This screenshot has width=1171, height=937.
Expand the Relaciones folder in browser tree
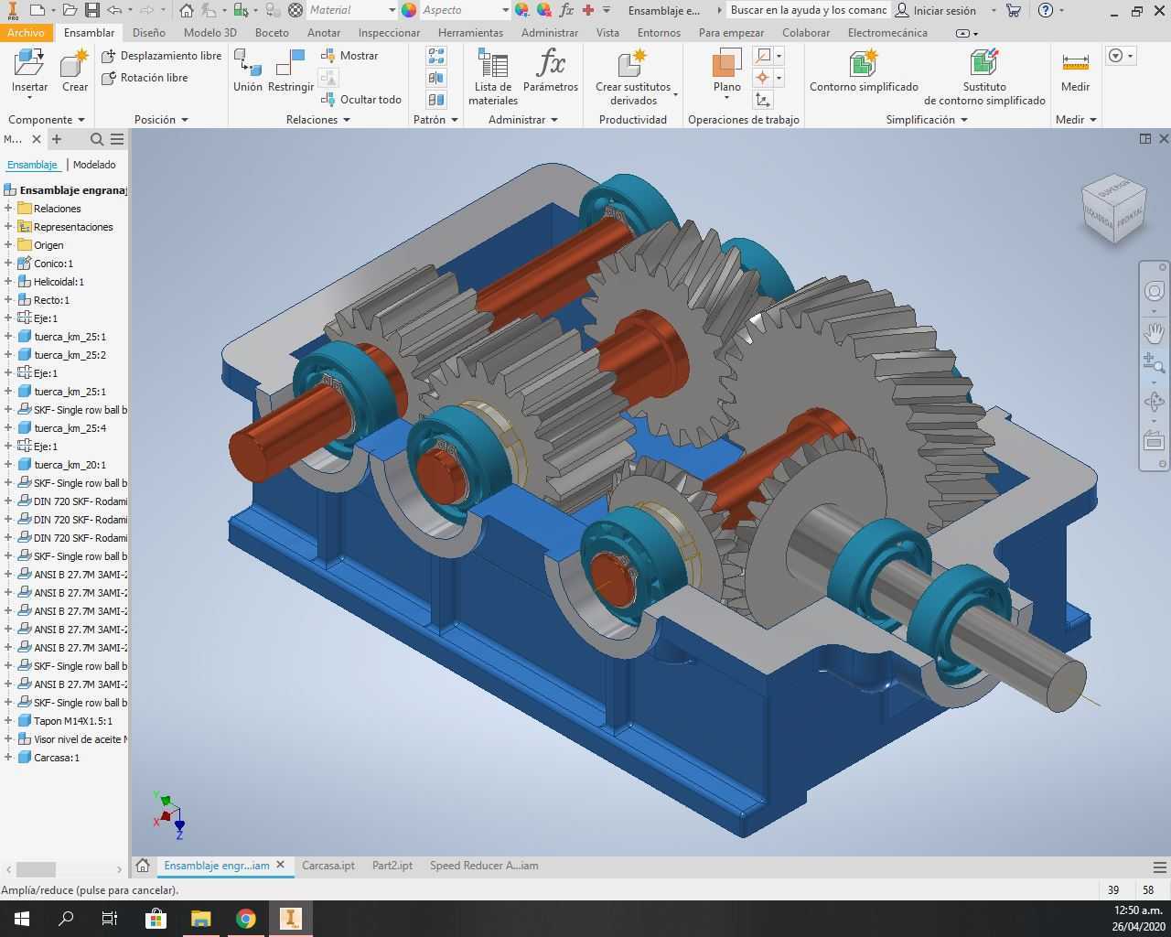(8, 209)
